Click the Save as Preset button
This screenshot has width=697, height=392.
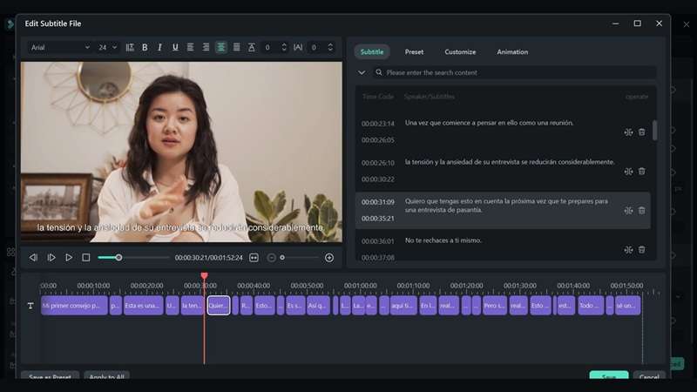pyautogui.click(x=50, y=376)
